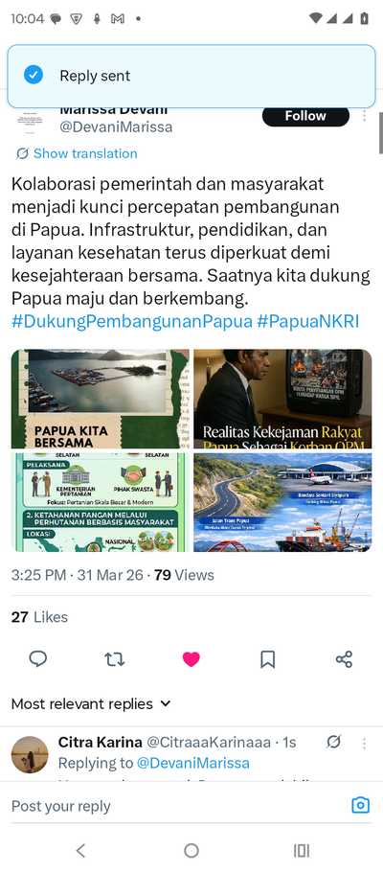The width and height of the screenshot is (383, 873).
Task: Bookmark this post
Action: point(268,659)
